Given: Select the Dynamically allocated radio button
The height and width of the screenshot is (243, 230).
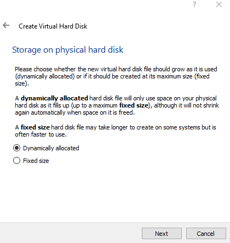Looking at the screenshot, I should click(x=16, y=148).
